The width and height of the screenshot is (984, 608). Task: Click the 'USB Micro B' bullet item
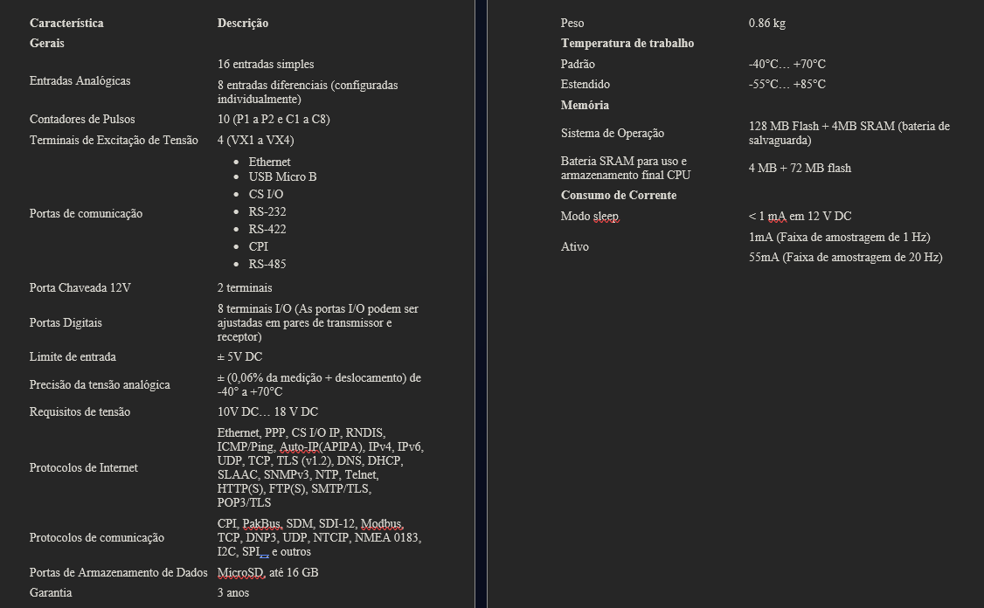pos(282,177)
